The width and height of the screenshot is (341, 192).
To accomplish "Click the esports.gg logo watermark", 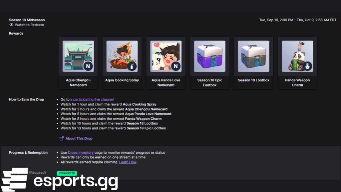I will click(60, 180).
